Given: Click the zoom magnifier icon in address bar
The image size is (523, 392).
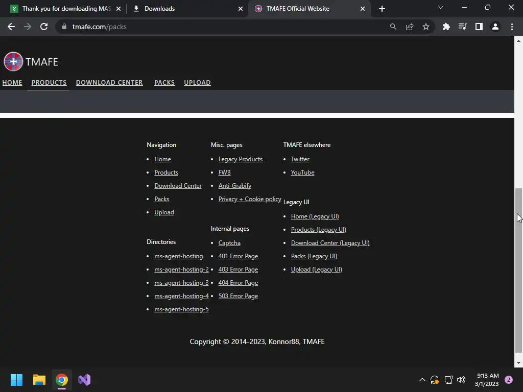Looking at the screenshot, I should 393,27.
